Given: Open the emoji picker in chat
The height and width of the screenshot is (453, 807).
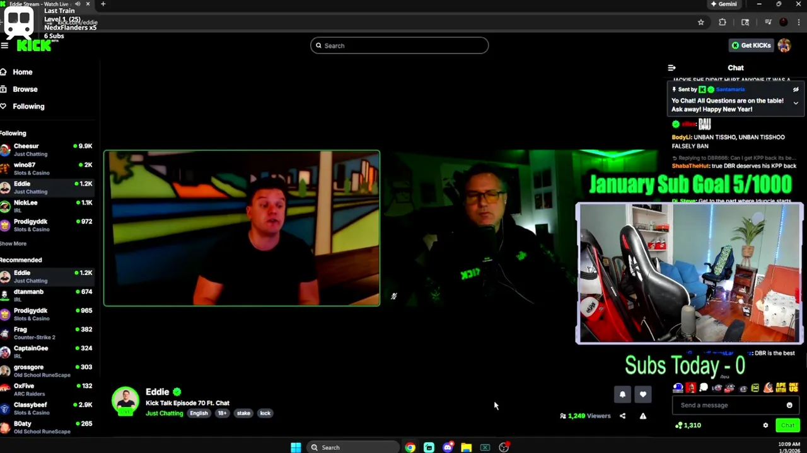Looking at the screenshot, I should pos(789,405).
